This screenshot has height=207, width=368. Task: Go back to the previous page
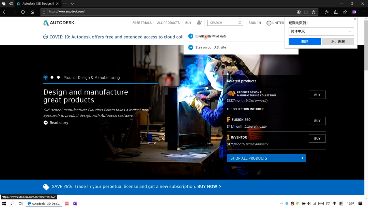(x=5, y=12)
